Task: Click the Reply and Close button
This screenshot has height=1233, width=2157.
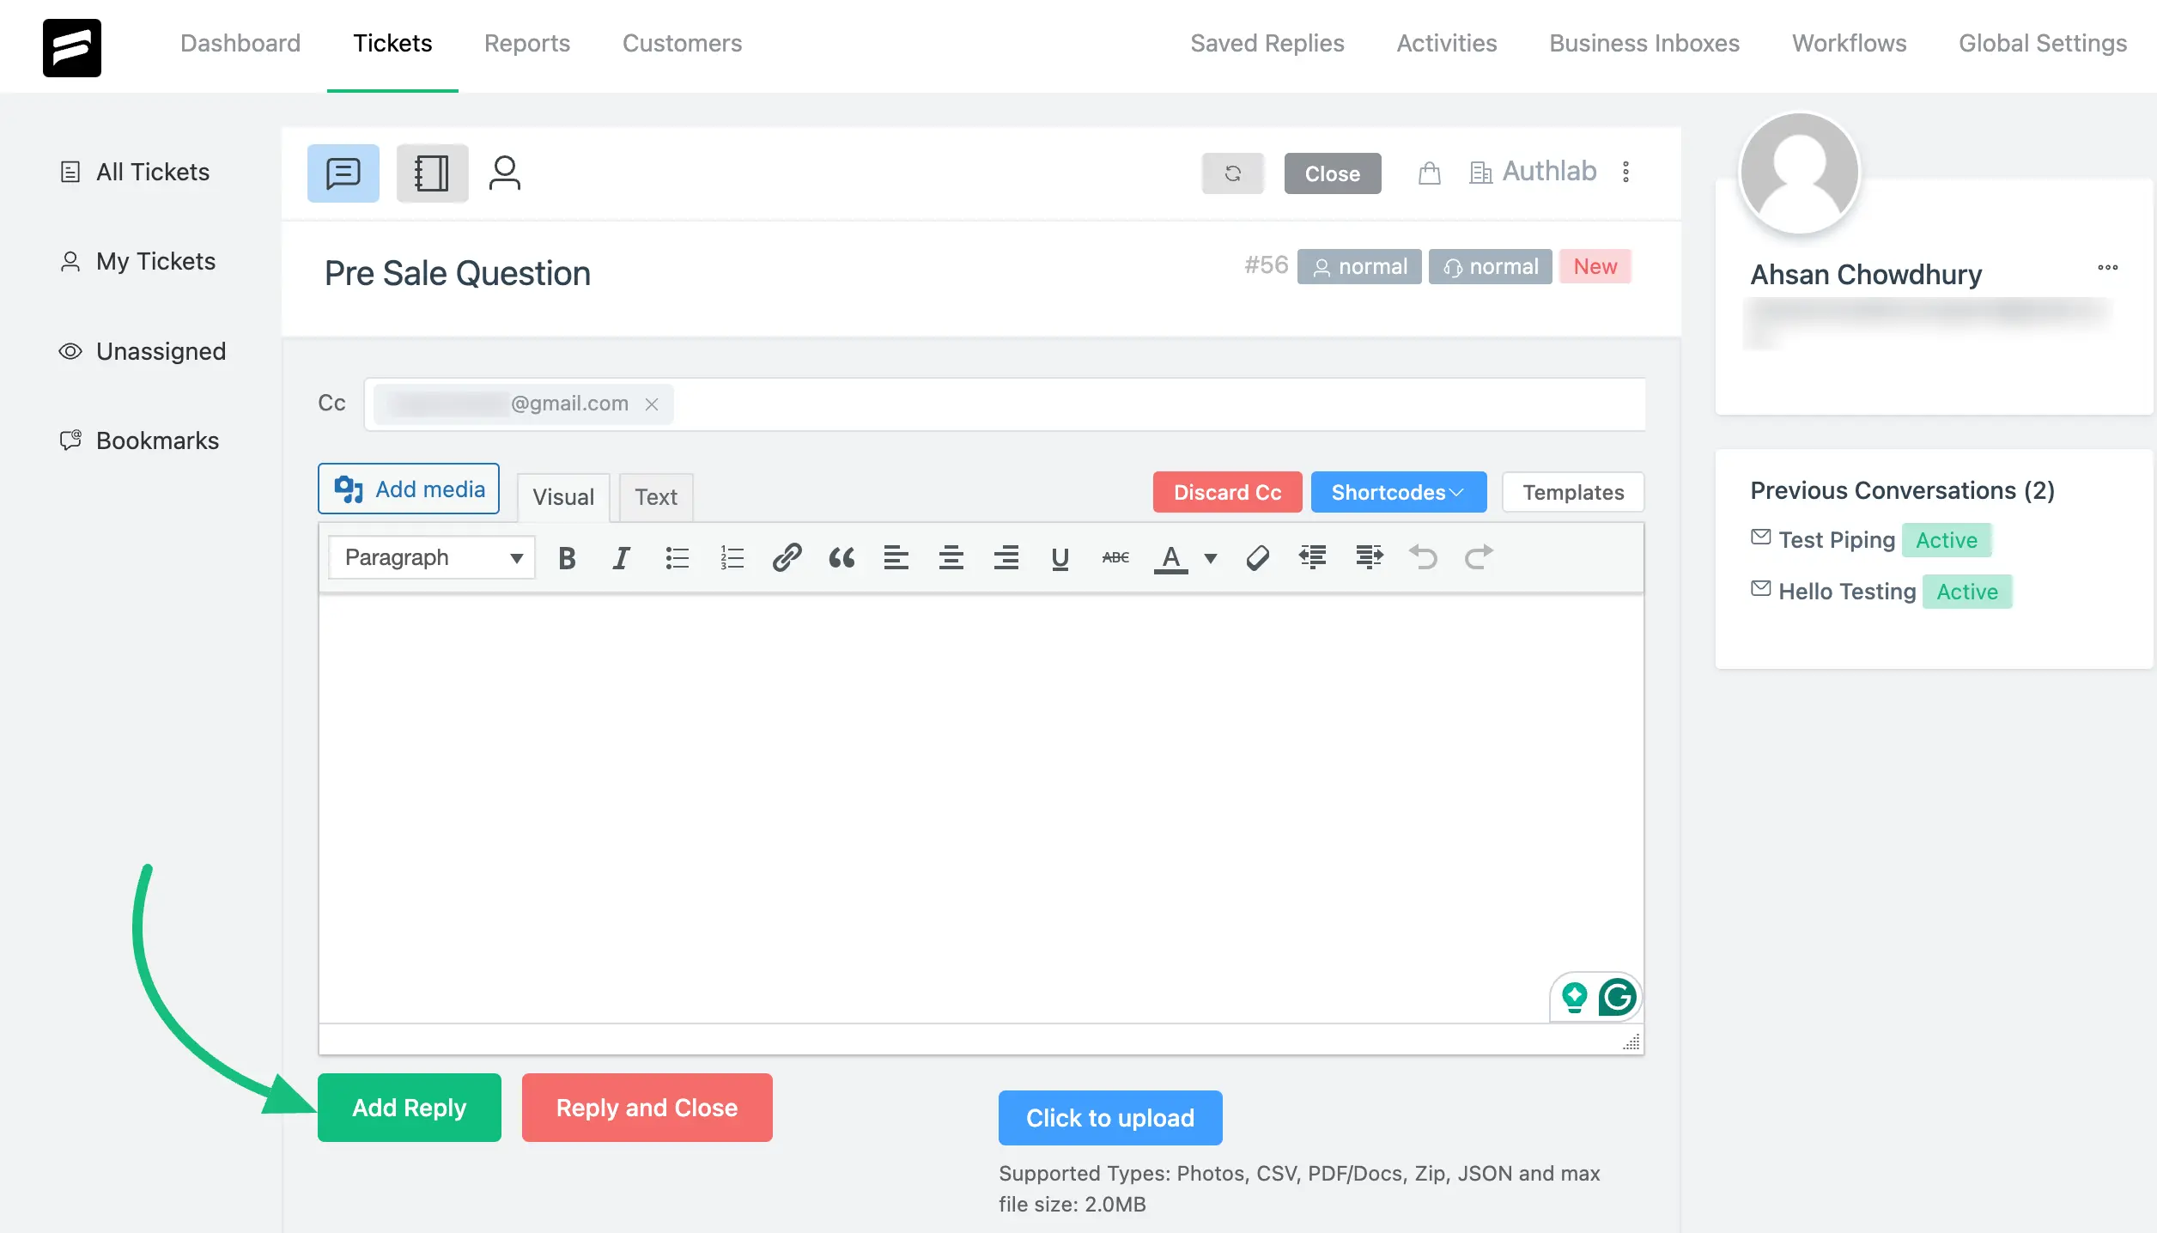Action: point(647,1107)
